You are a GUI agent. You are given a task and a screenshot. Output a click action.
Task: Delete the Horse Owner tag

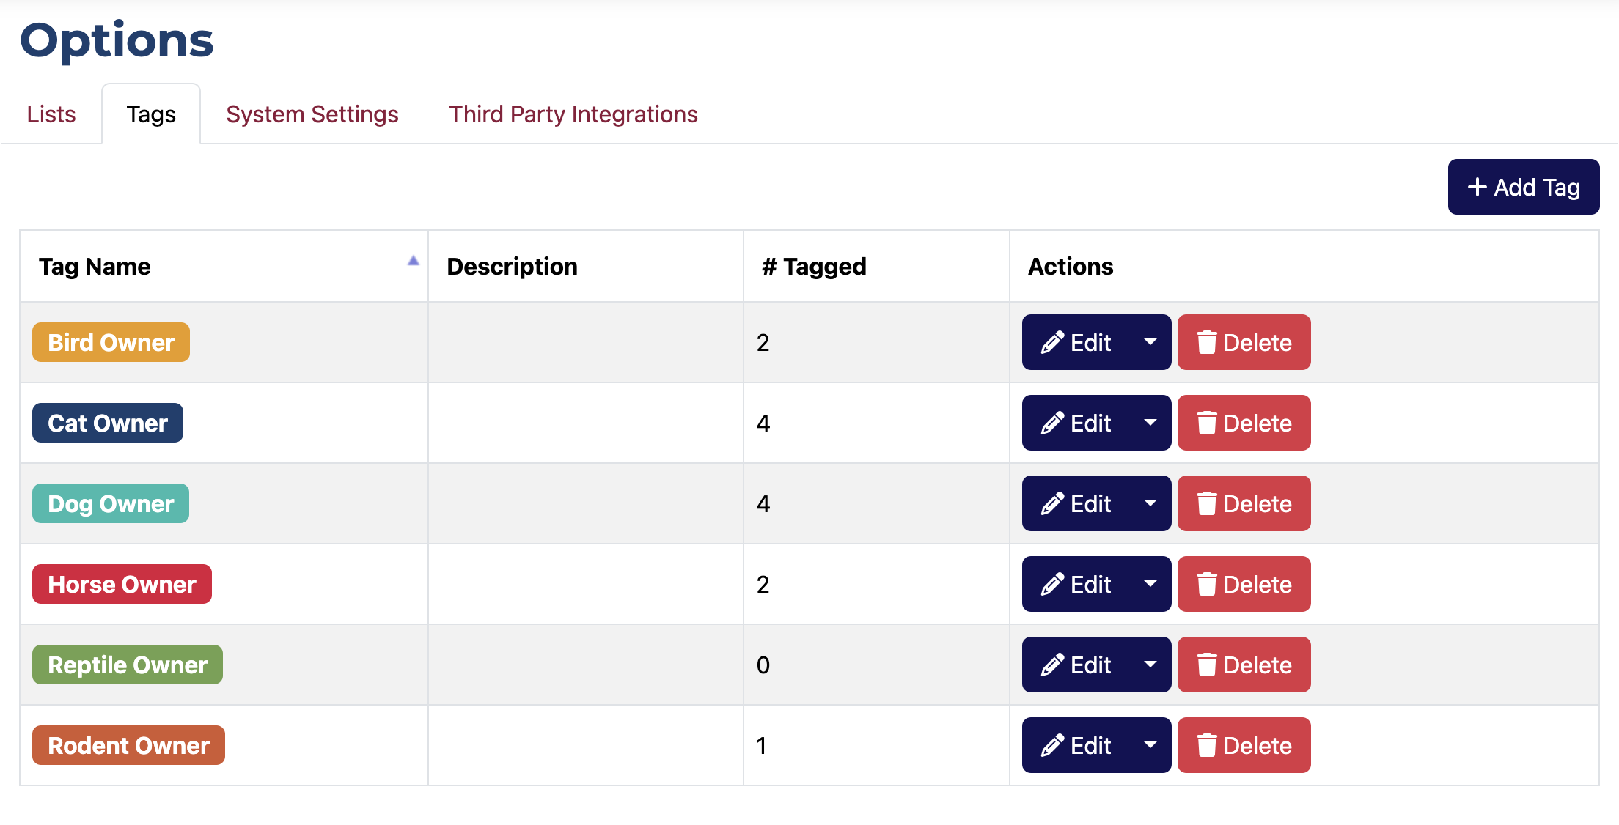[x=1244, y=584]
